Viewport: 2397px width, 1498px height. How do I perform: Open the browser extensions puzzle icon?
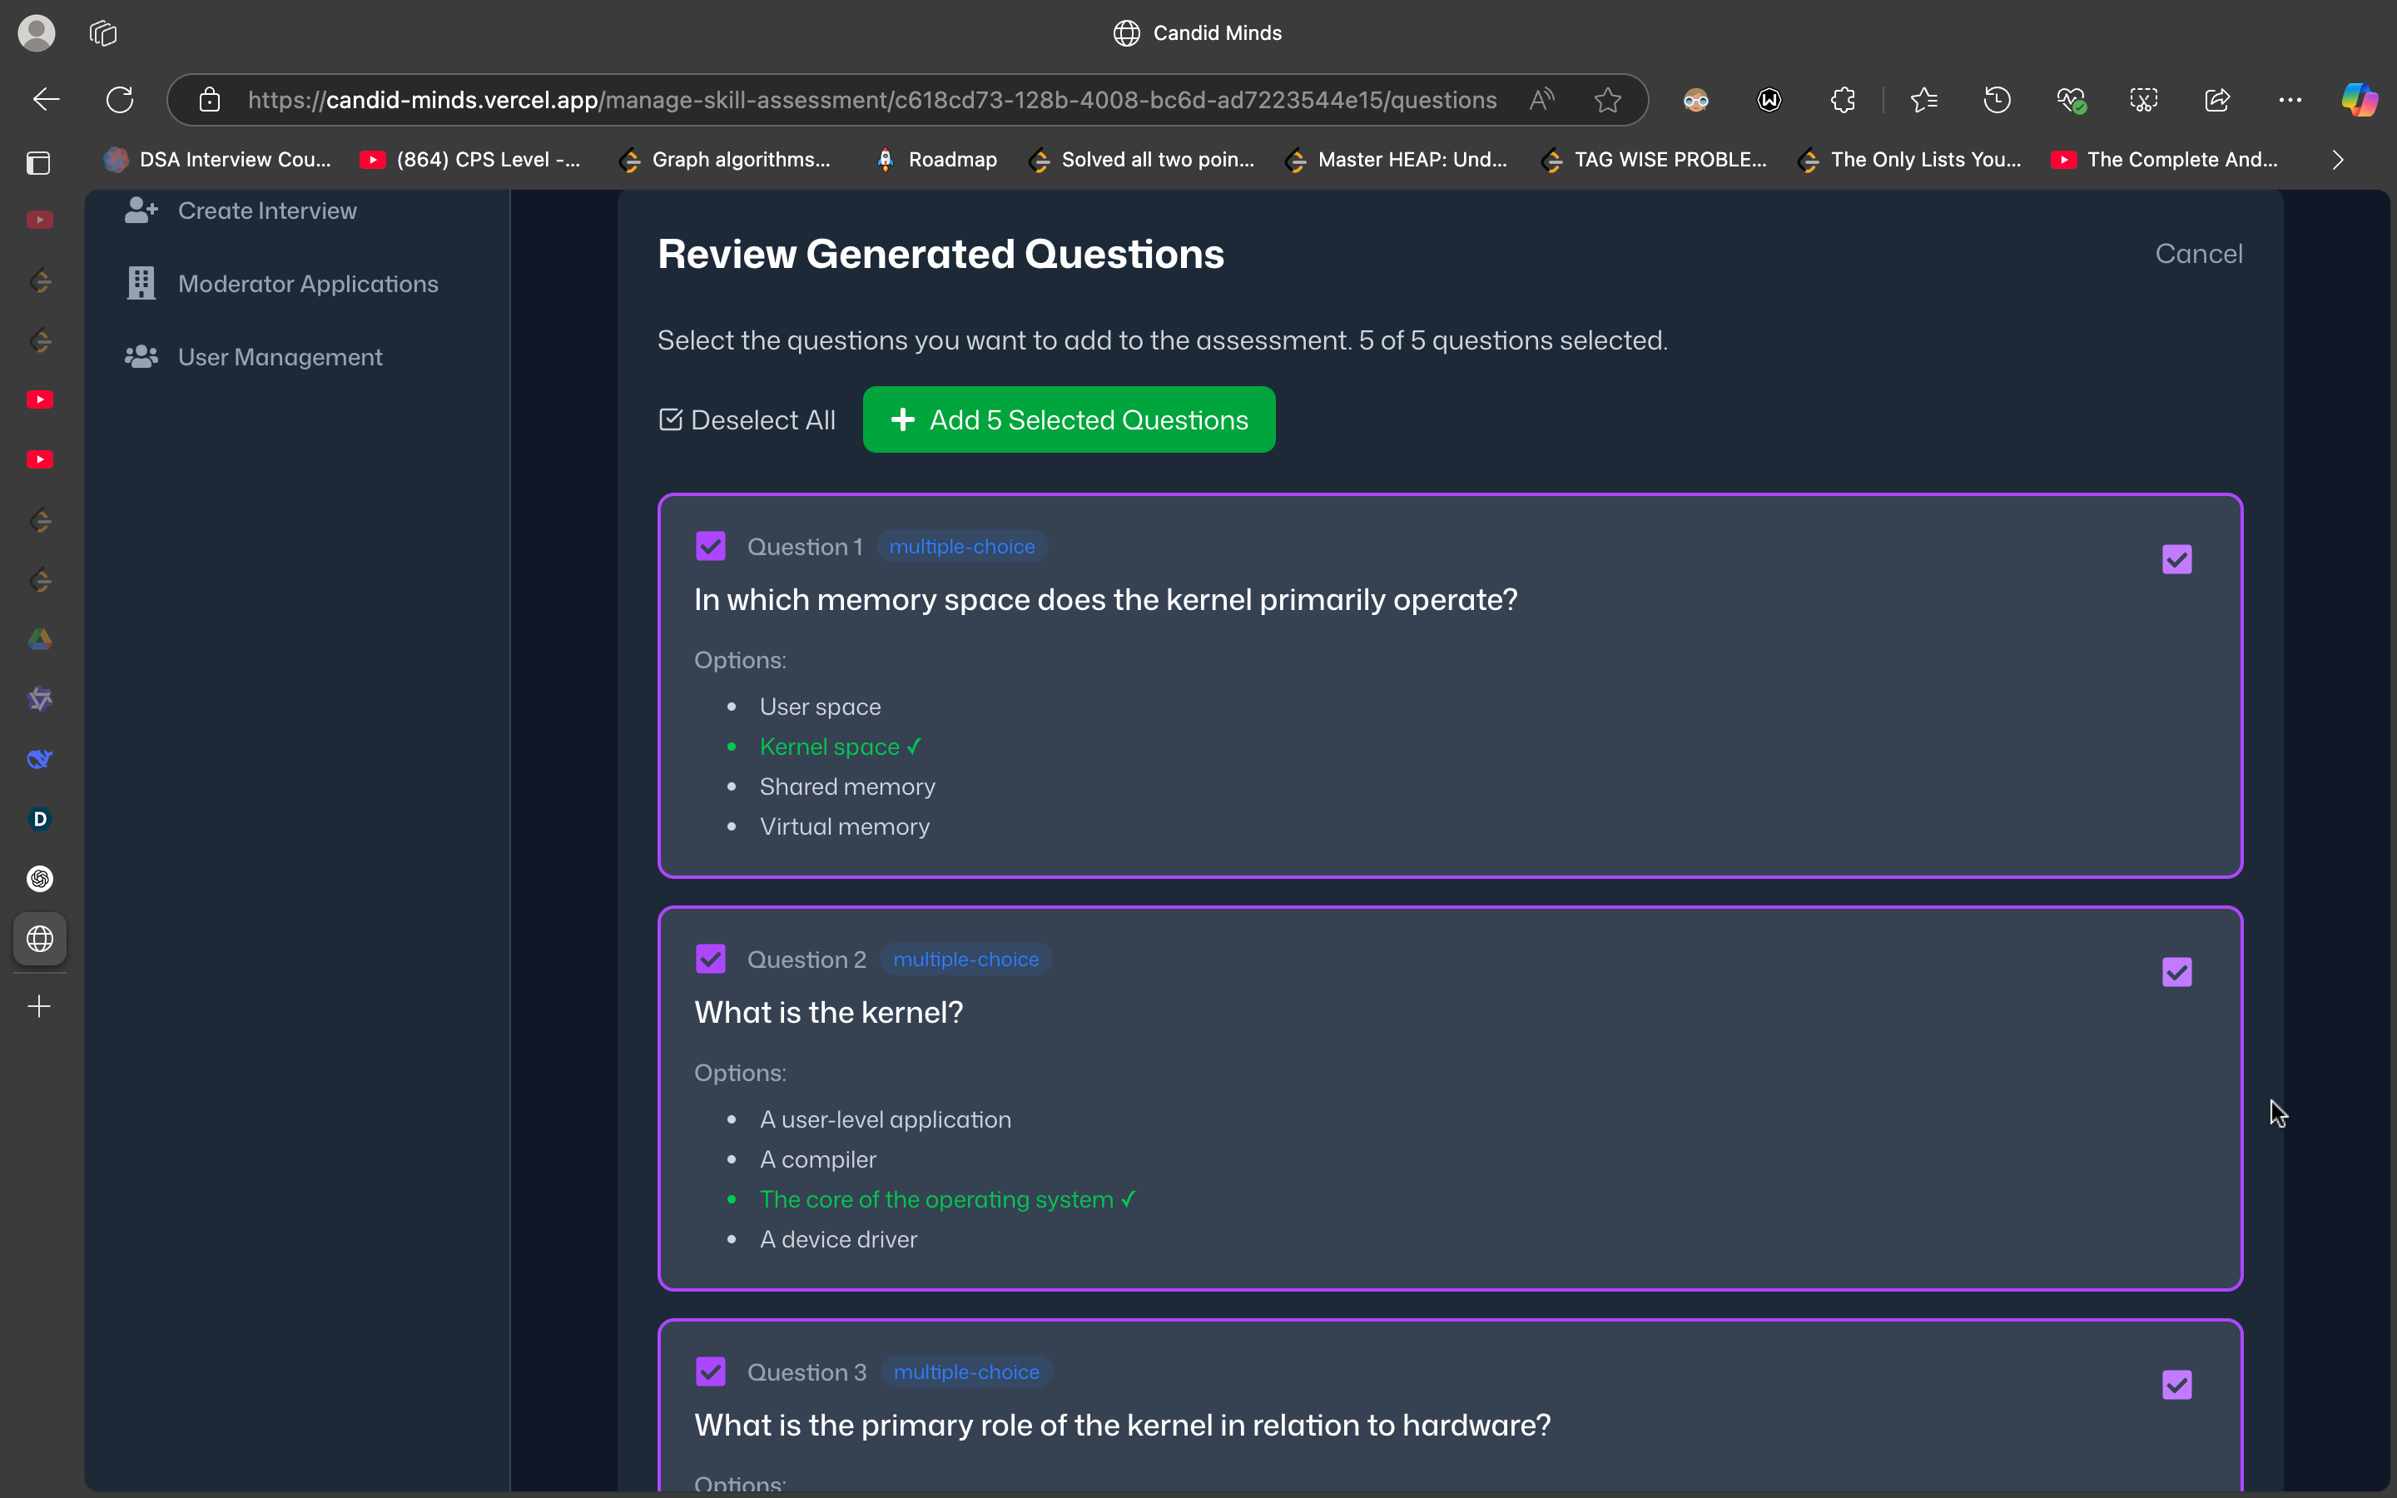coord(1843,100)
